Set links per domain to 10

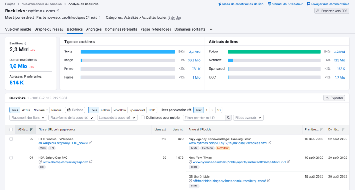pos(219,110)
